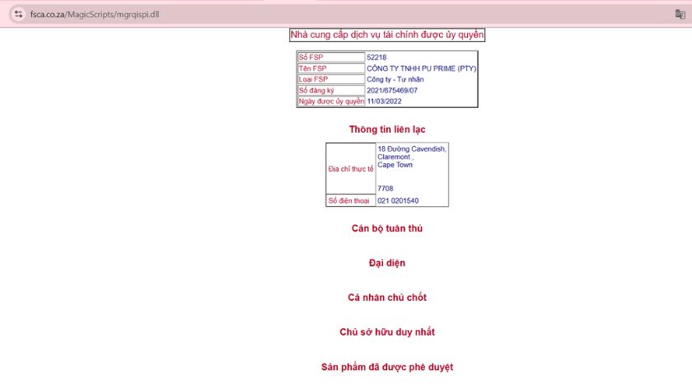Click the 'Số đăng ký' label cell
Screen dimensions: 692x390
pyautogui.click(x=331, y=91)
